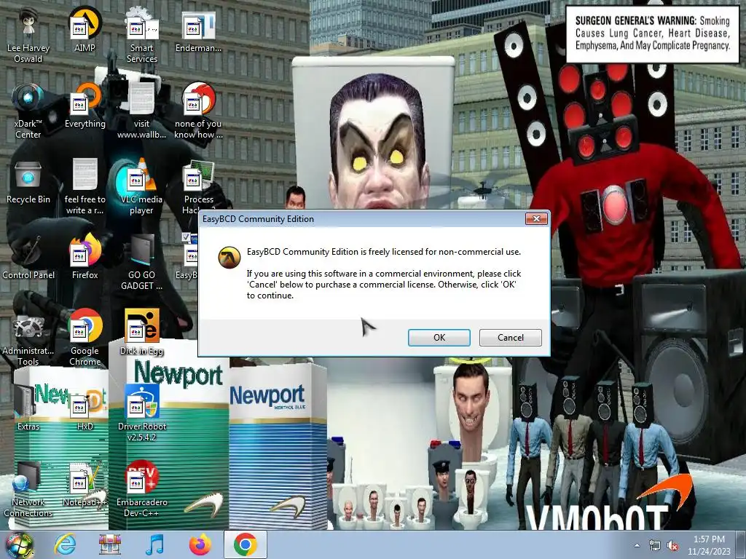Open the Enderman desktop shortcut
The height and width of the screenshot is (559, 746).
point(198,31)
